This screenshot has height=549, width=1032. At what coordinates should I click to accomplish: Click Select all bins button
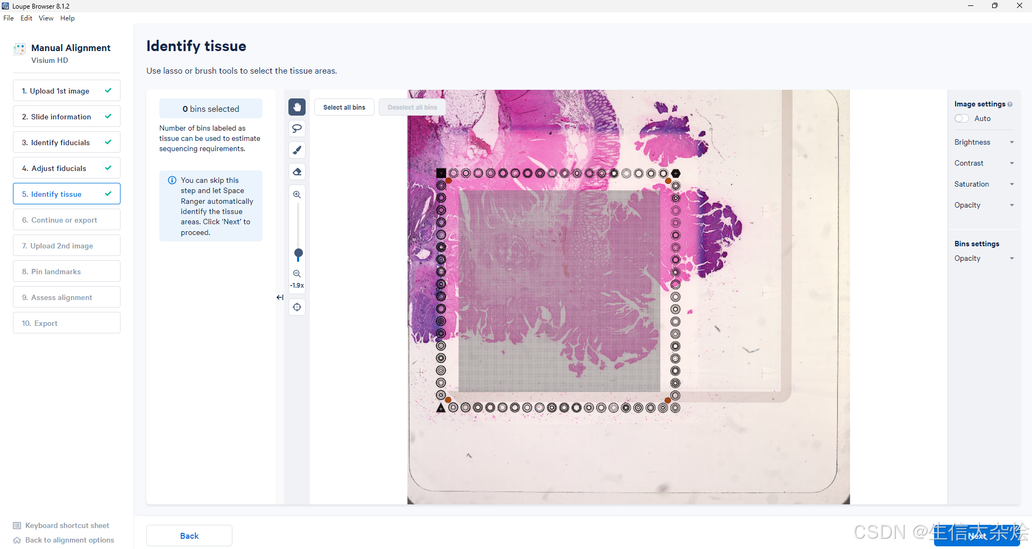344,107
